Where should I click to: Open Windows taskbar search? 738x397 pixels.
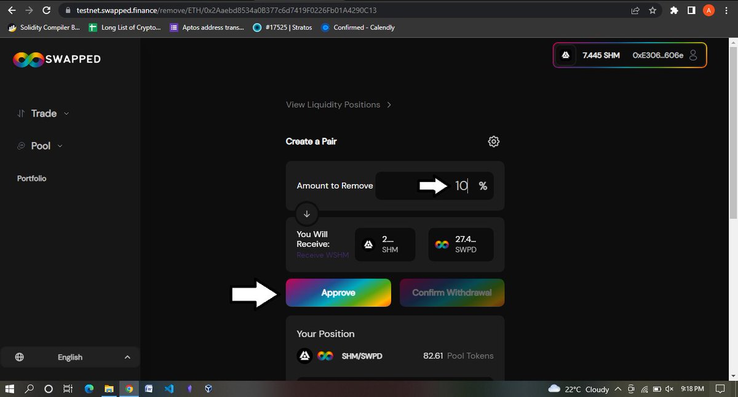click(29, 388)
